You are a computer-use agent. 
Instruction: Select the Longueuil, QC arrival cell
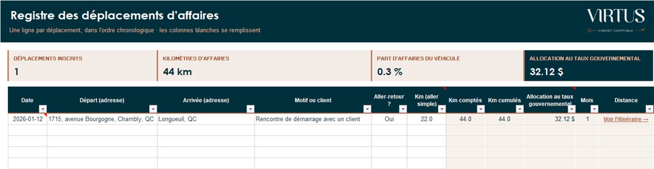click(x=206, y=119)
